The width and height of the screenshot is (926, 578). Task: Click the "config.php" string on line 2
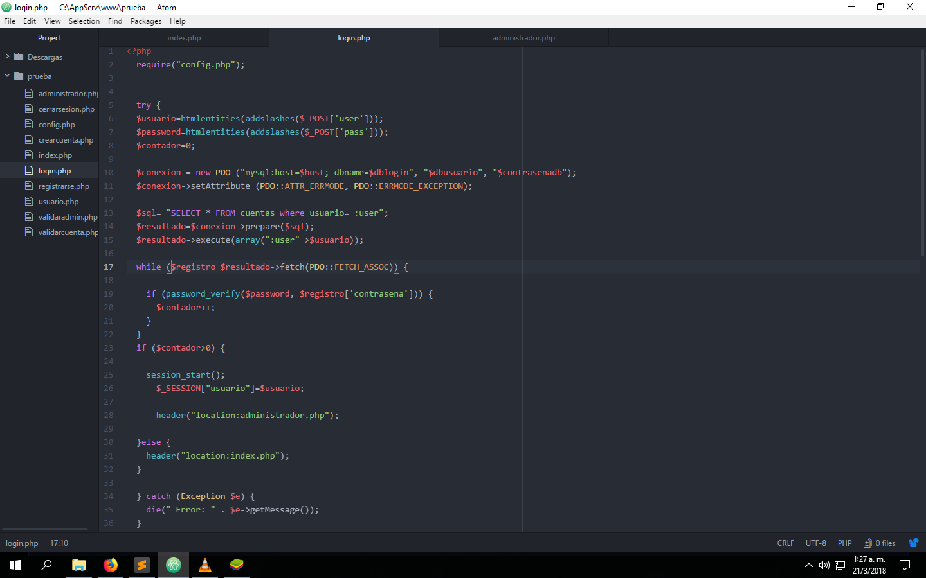[x=205, y=65]
